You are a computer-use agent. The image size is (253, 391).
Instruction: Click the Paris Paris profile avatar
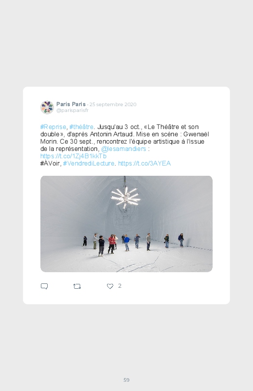(x=47, y=107)
